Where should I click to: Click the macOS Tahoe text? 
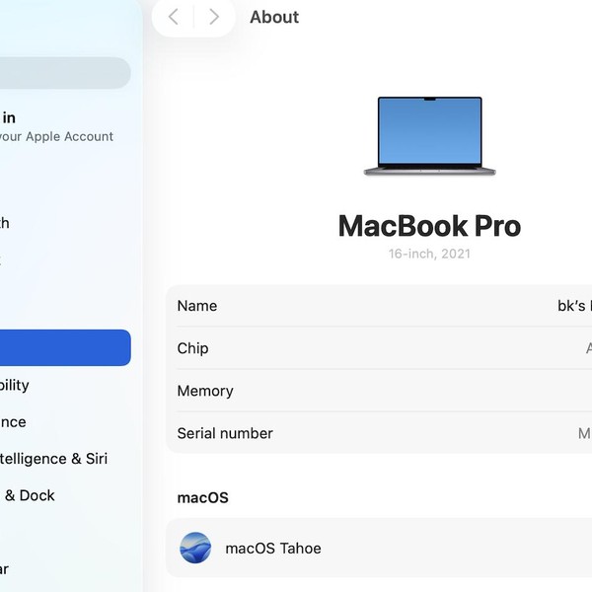[x=273, y=549]
